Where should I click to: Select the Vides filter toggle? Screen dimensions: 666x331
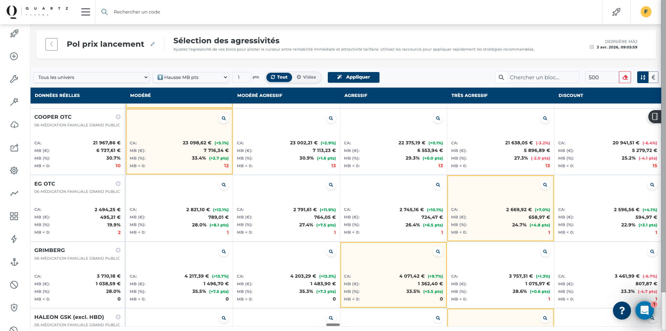point(306,77)
